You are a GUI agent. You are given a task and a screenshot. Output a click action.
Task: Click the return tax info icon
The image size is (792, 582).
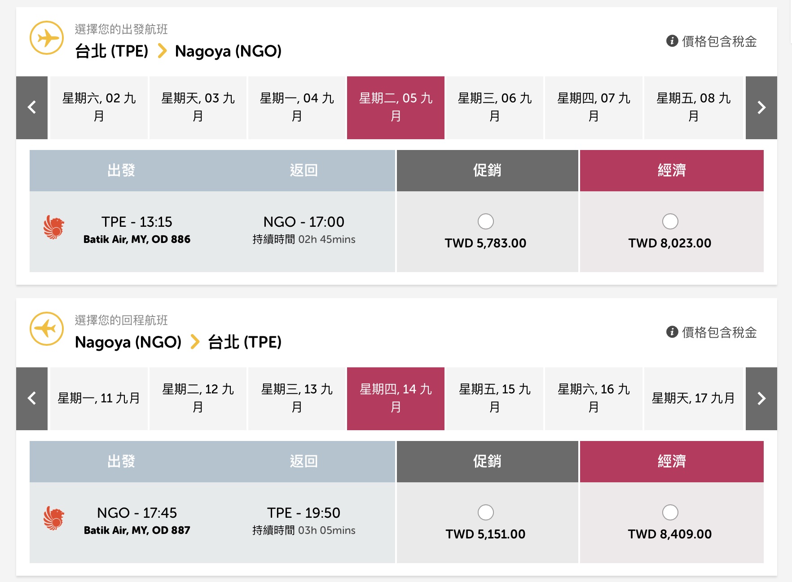tap(672, 332)
